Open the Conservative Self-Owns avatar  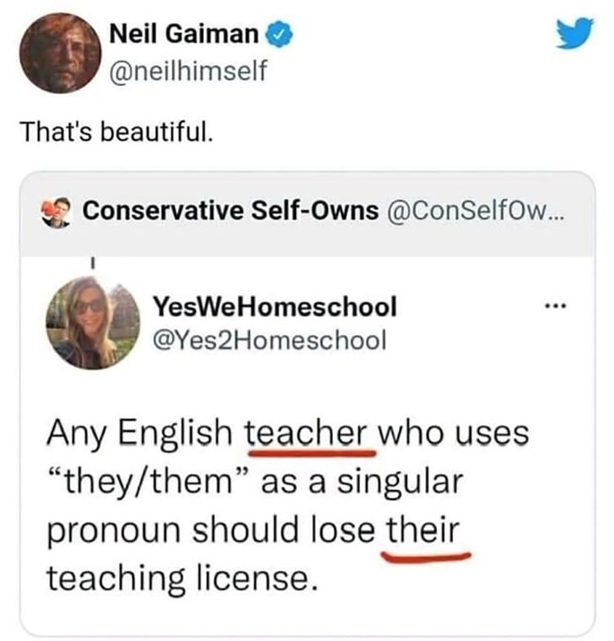pyautogui.click(x=56, y=213)
